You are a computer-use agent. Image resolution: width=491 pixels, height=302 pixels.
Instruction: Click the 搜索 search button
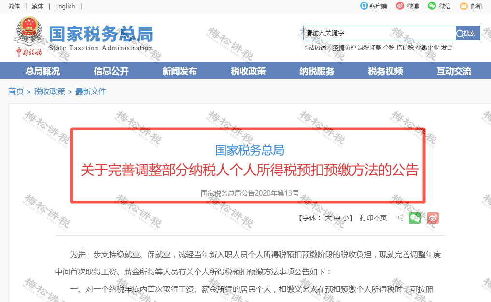(x=468, y=33)
